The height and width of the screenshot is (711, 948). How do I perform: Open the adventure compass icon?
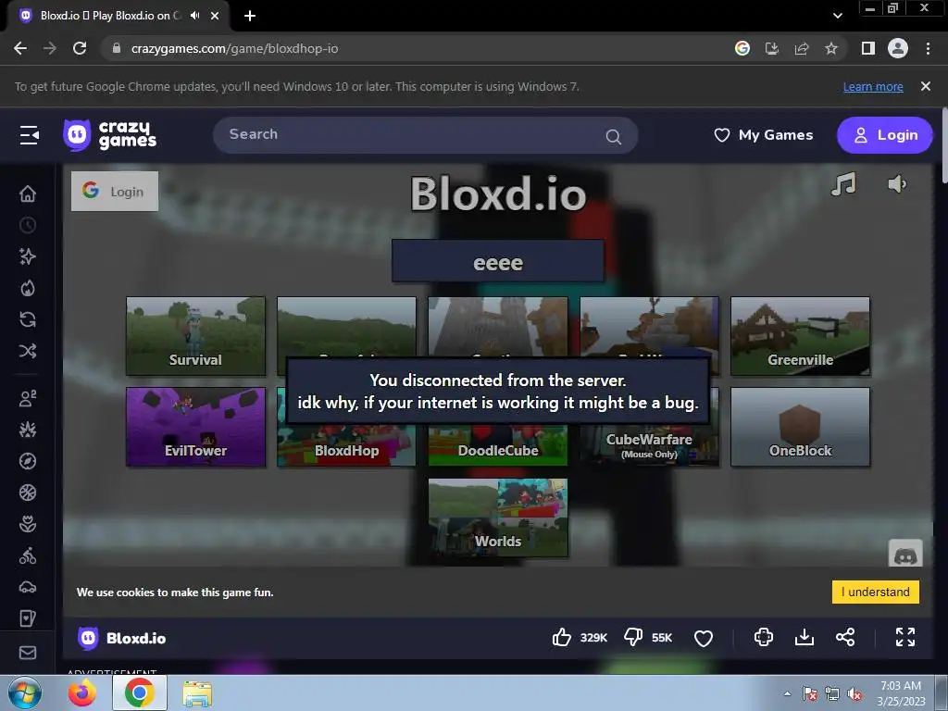pos(28,461)
